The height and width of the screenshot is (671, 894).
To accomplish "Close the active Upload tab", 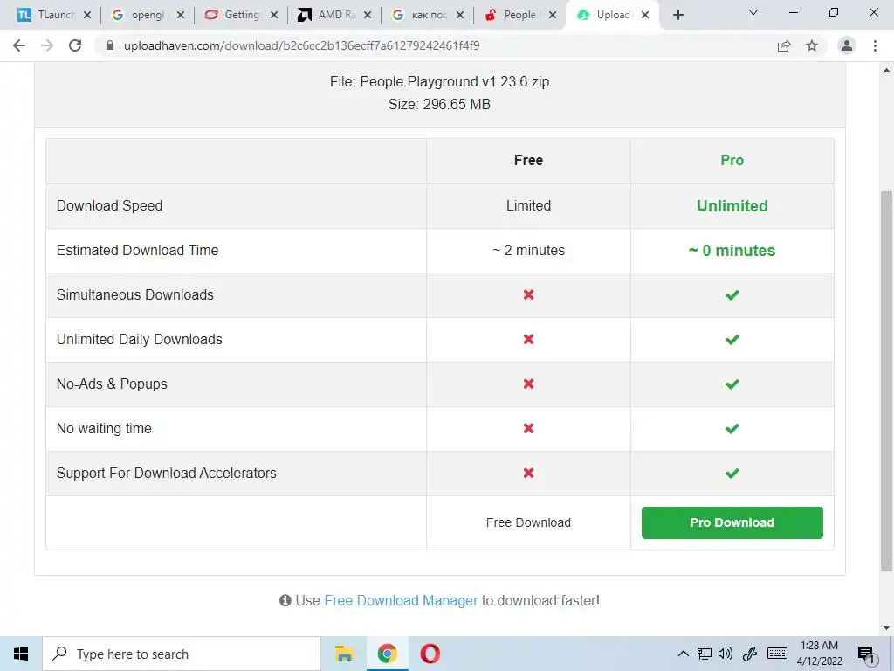I will [x=645, y=15].
